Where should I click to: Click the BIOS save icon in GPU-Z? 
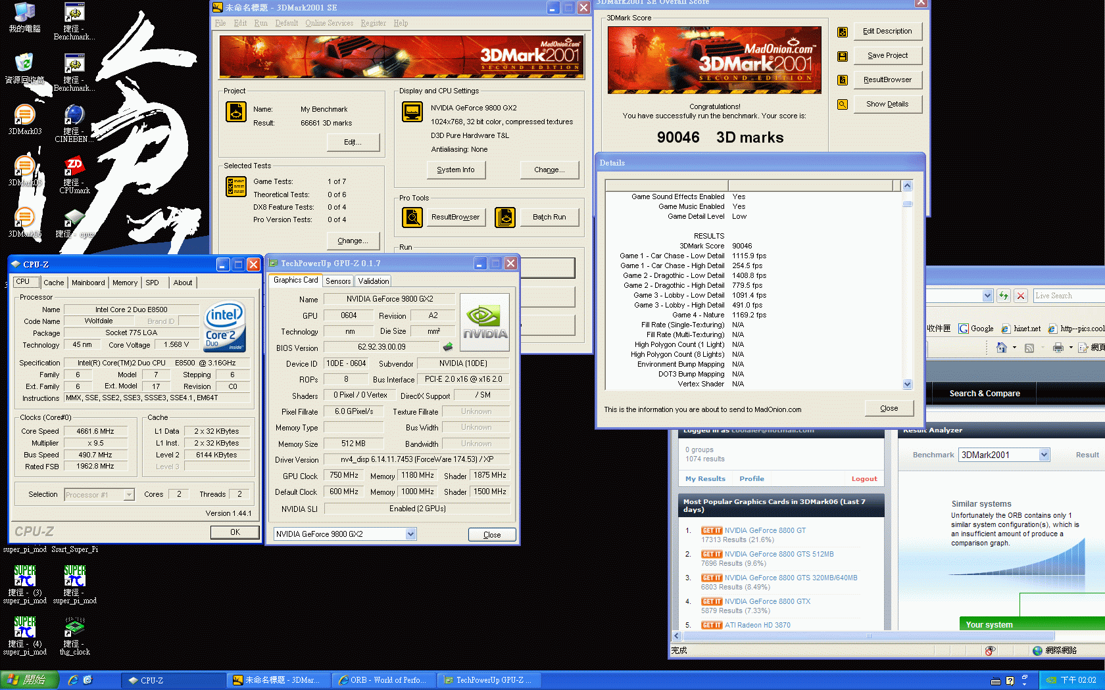448,346
